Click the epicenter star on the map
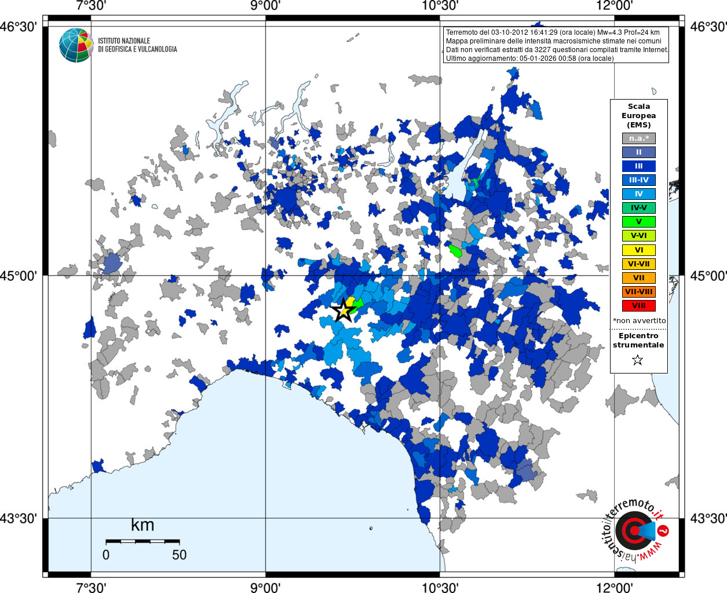This screenshot has width=727, height=593. tap(344, 310)
